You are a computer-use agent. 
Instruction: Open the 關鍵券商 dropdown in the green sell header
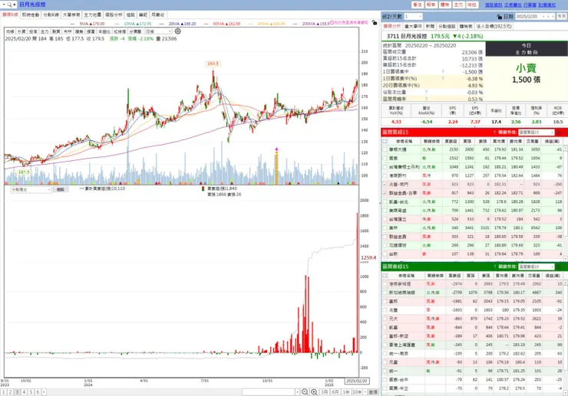(536, 267)
